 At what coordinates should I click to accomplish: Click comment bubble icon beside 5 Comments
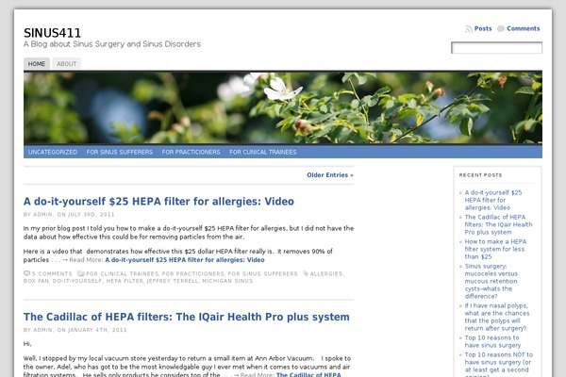point(26,273)
